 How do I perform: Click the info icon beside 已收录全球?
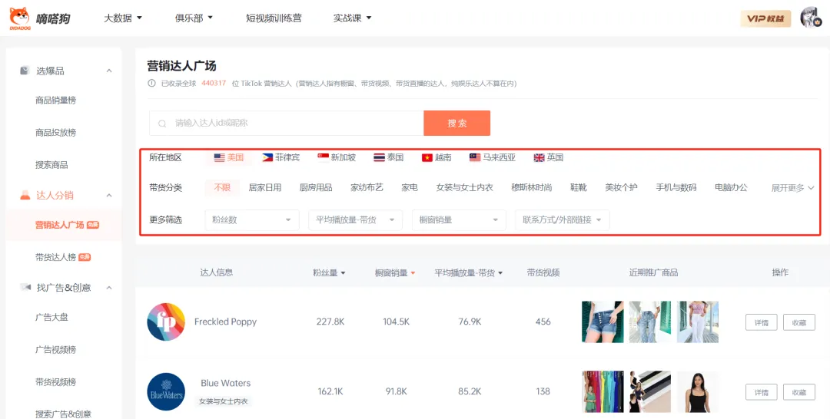pos(152,84)
